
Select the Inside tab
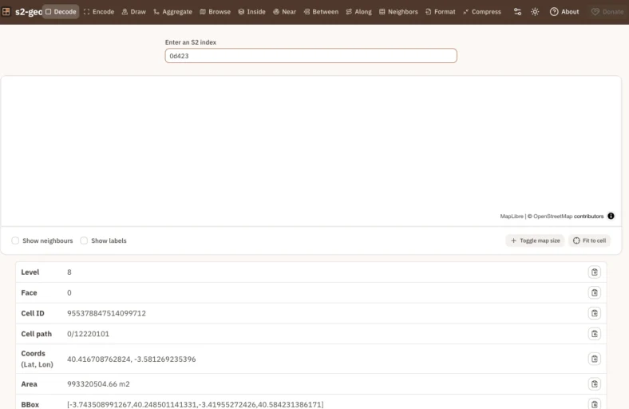pyautogui.click(x=251, y=12)
